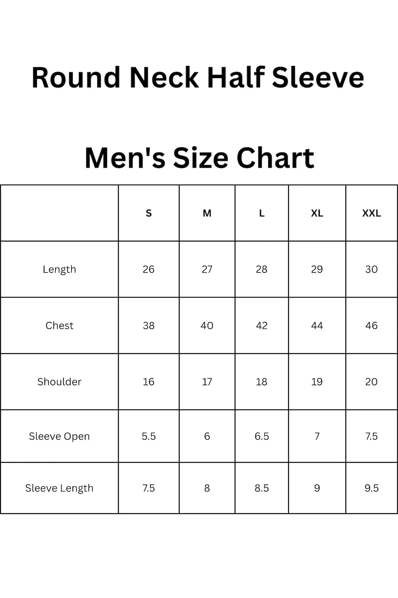
Task: Click the Shoulder row label
Action: [x=59, y=382]
